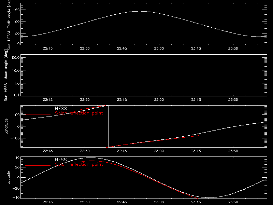Click the 150 tick on the Earth angle plot
Image resolution: width=273 pixels, height=205 pixels.
pos(16,10)
